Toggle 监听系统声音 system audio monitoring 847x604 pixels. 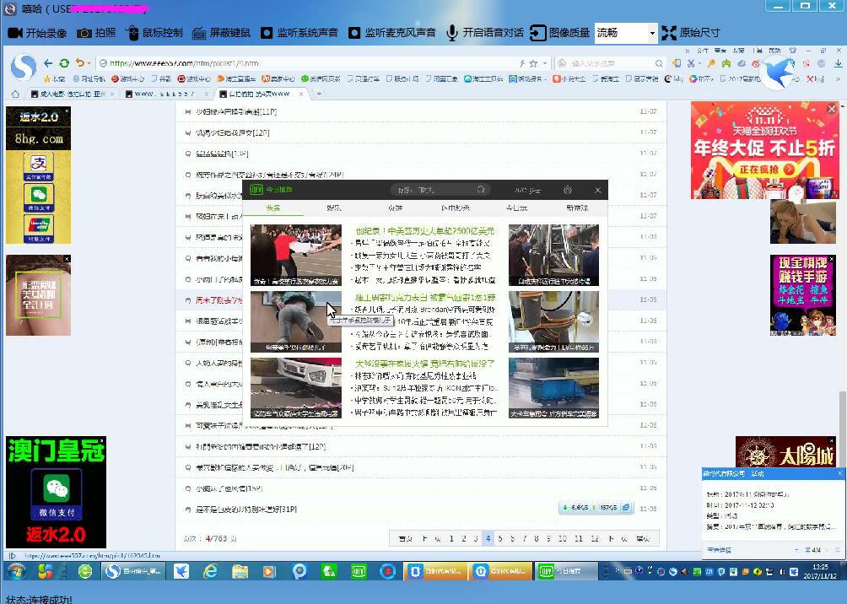pyautogui.click(x=299, y=33)
